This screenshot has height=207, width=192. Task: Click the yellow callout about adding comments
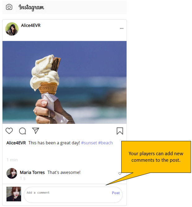[x=156, y=157]
